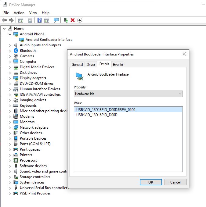Screen dimensions: 206x207
Task: Select the WSD Print Provider item
Action: click(35, 193)
